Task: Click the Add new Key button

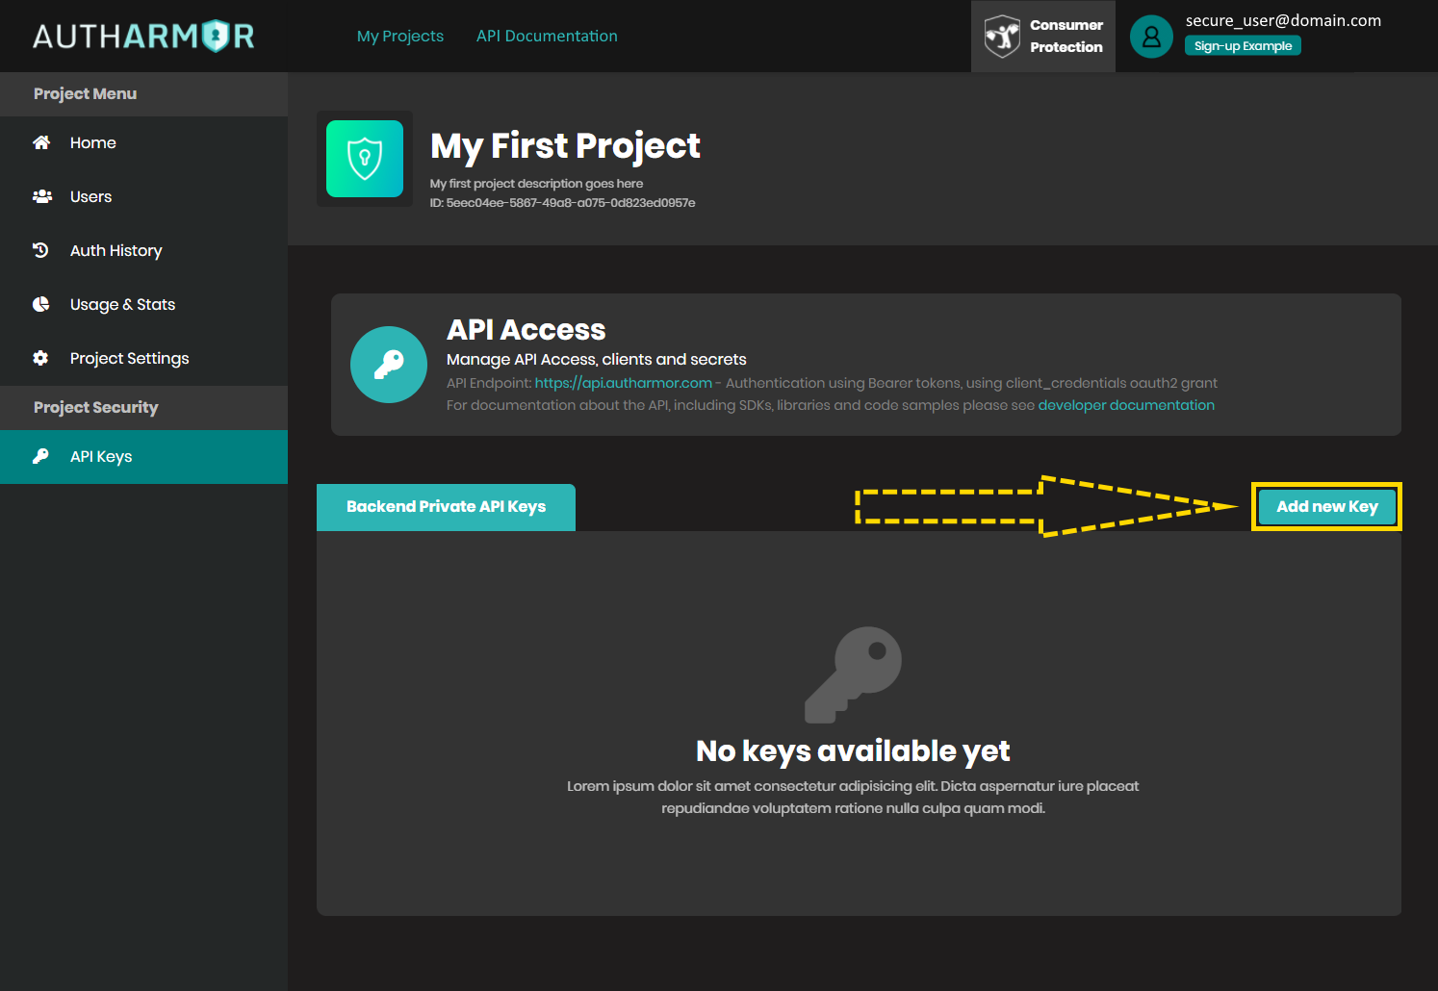Action: tap(1326, 506)
